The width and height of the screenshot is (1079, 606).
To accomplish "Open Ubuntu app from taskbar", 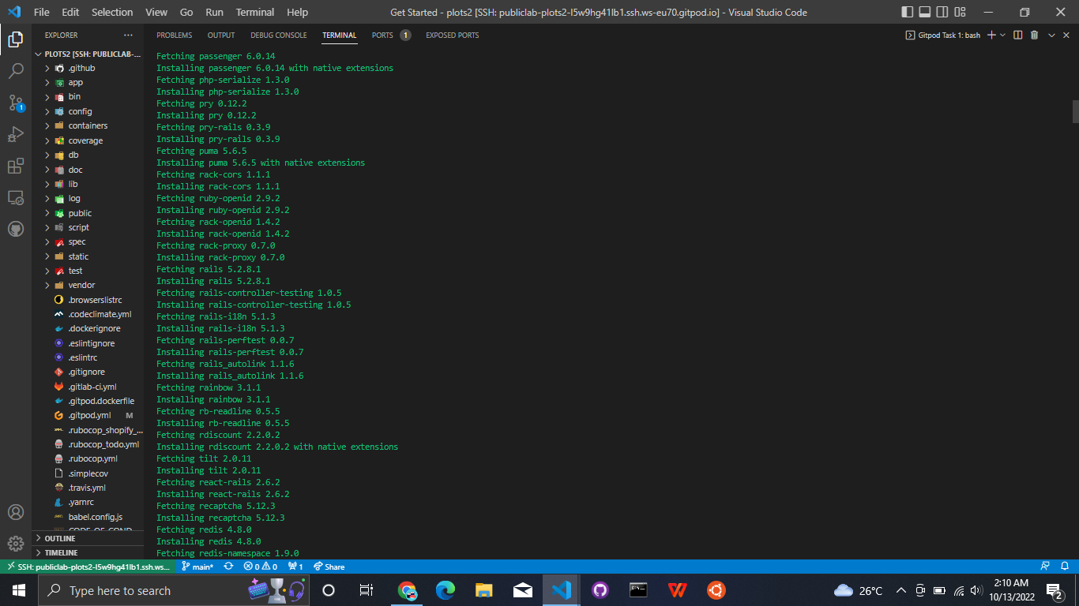I will pos(716,590).
